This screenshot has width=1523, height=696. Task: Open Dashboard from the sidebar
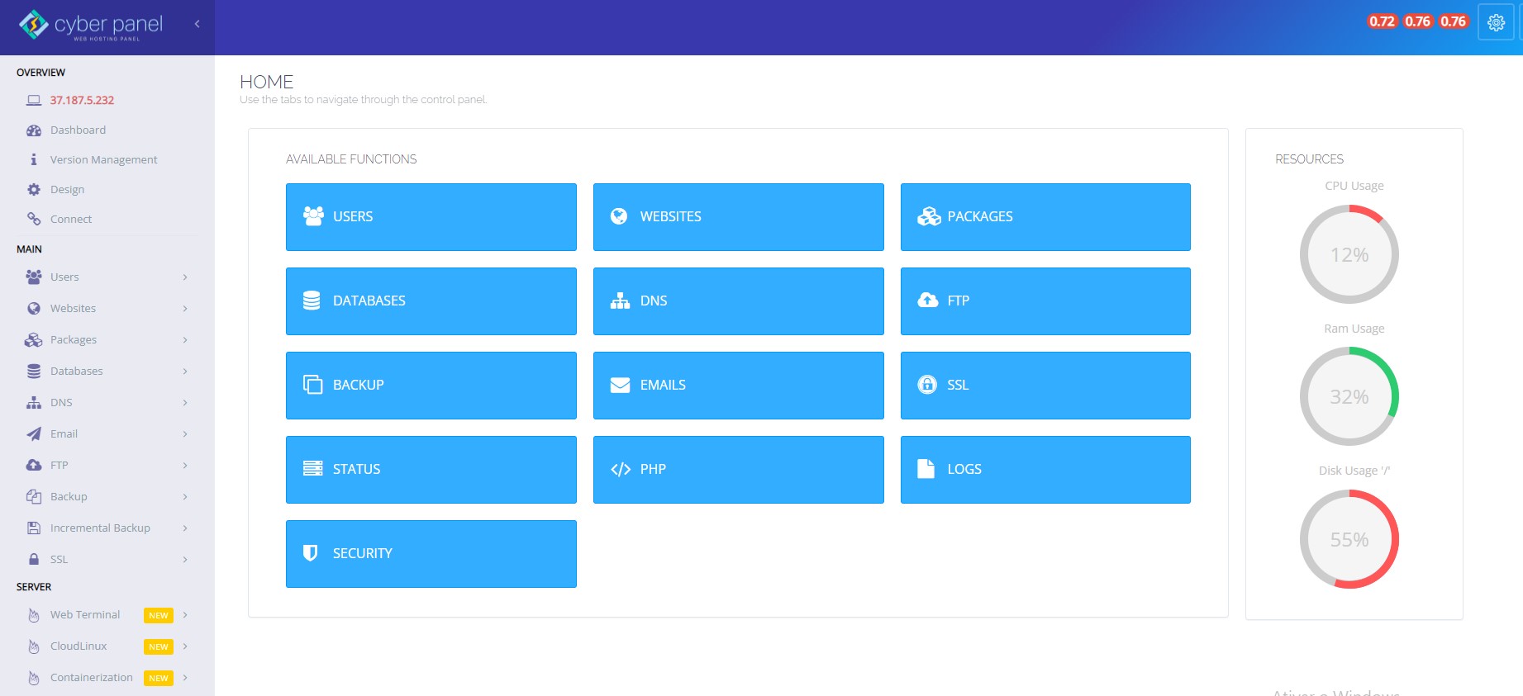[78, 130]
